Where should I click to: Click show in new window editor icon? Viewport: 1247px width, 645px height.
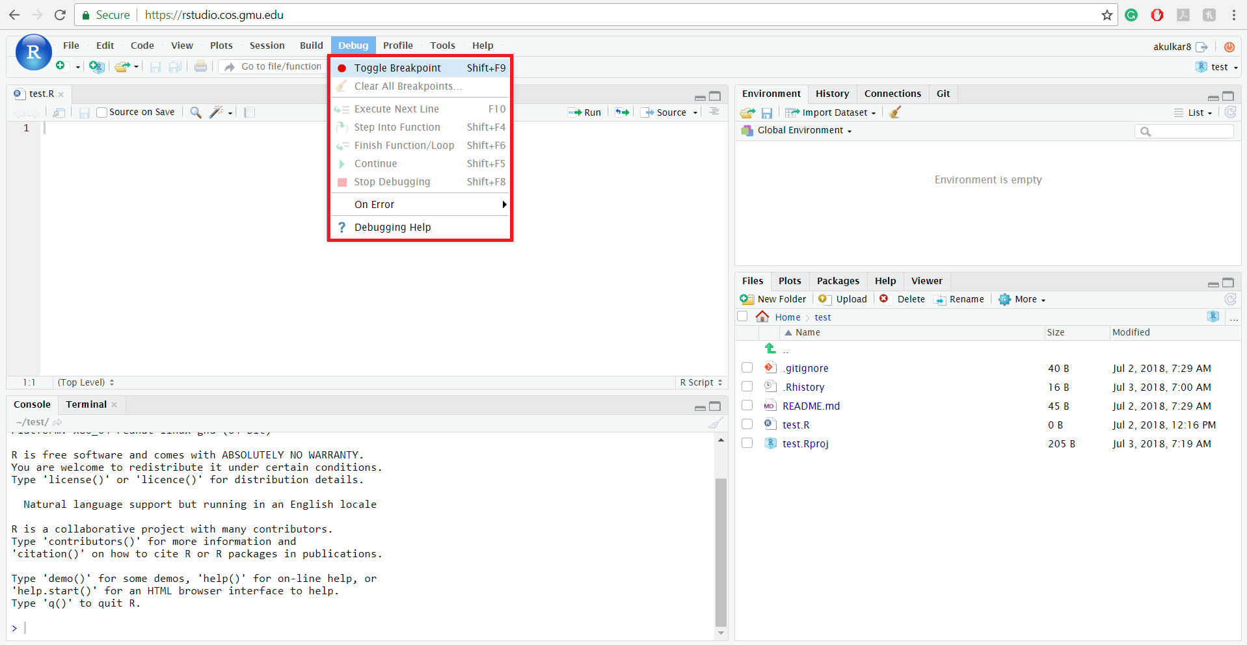point(59,112)
